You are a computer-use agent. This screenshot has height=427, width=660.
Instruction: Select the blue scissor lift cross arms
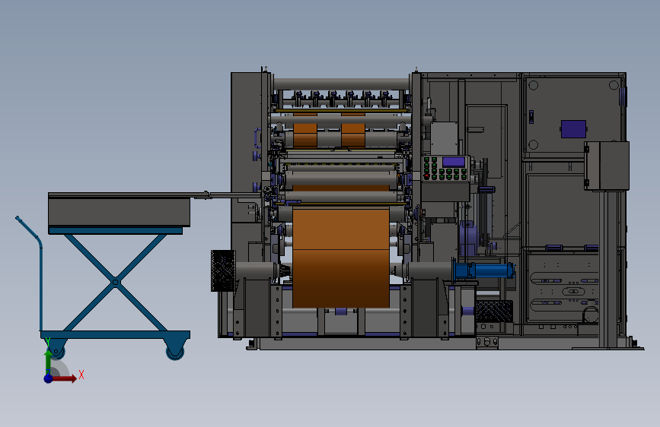tap(116, 283)
